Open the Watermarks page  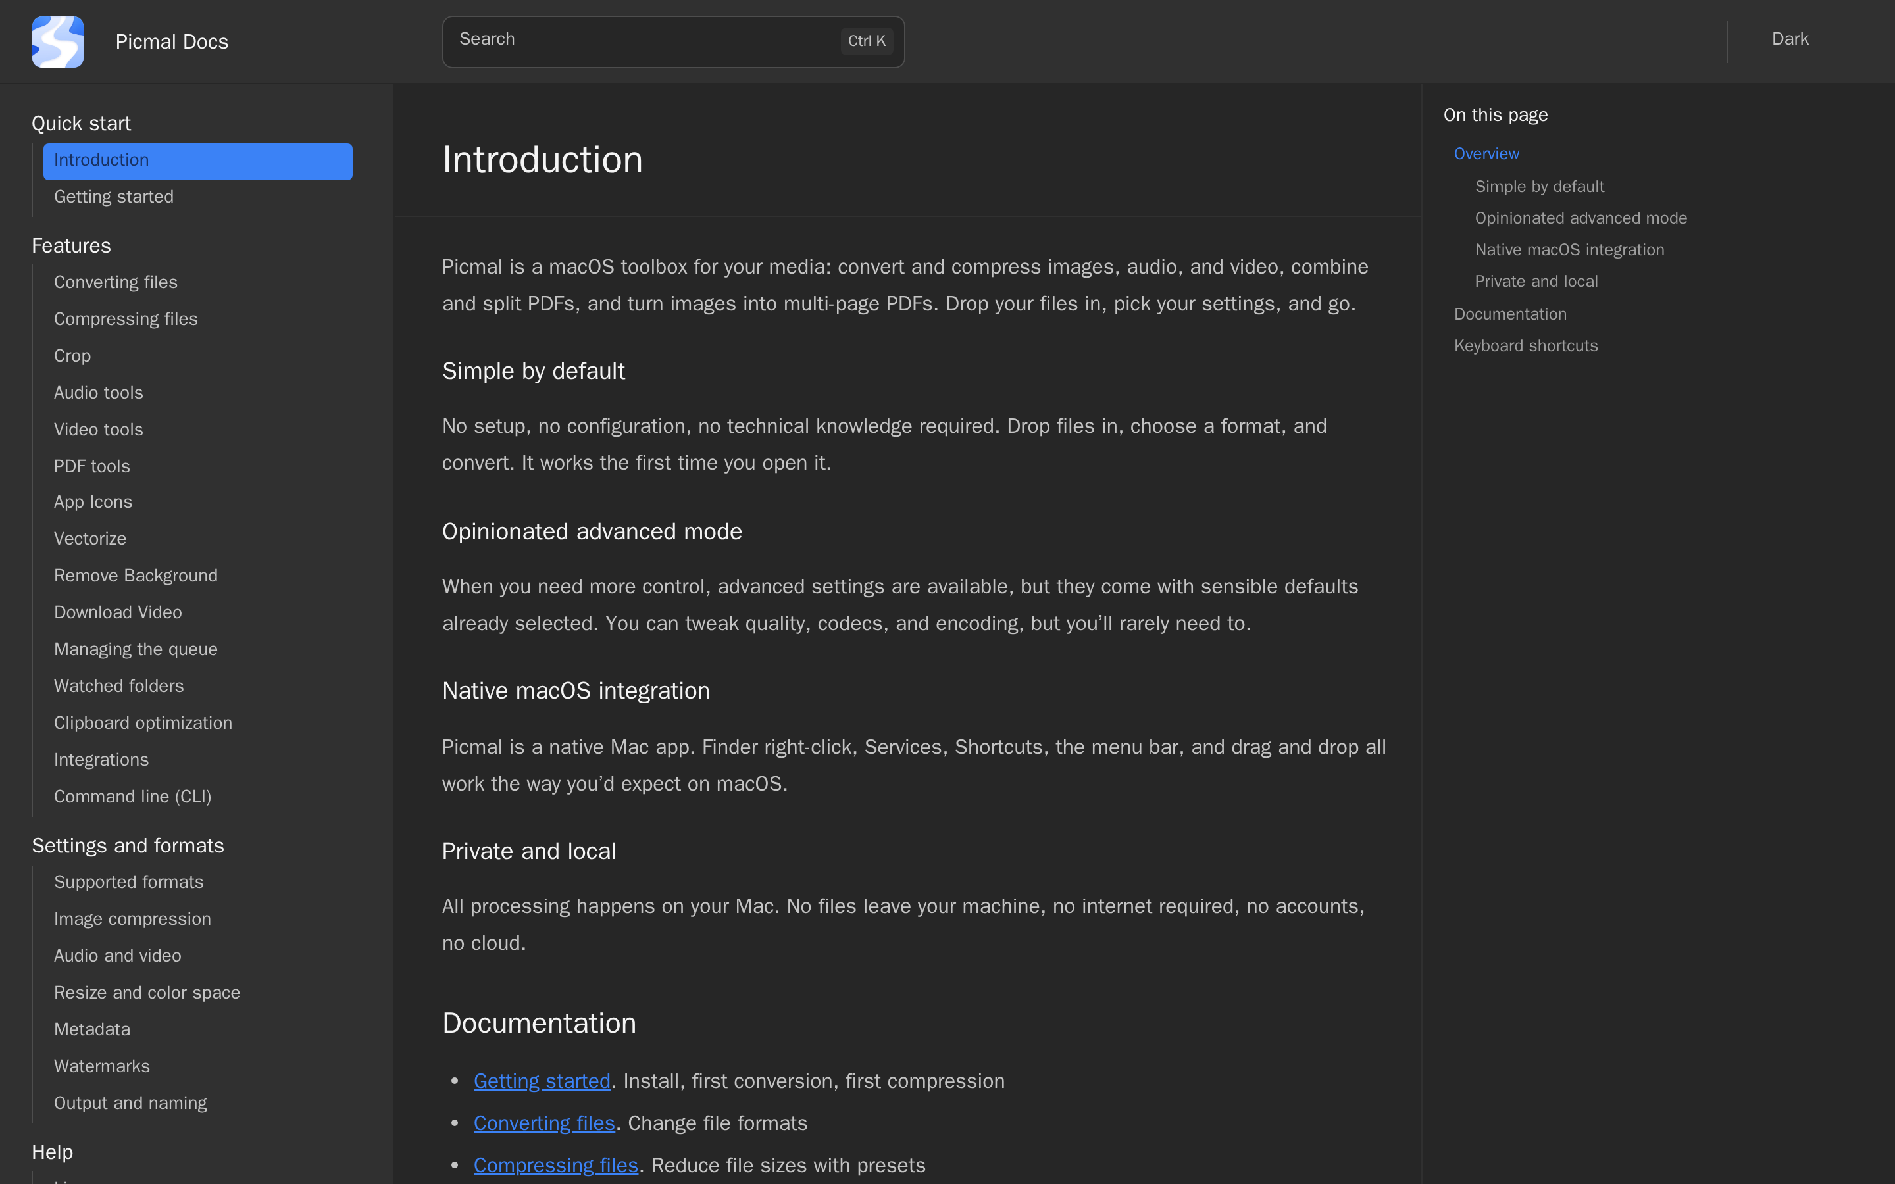point(102,1066)
